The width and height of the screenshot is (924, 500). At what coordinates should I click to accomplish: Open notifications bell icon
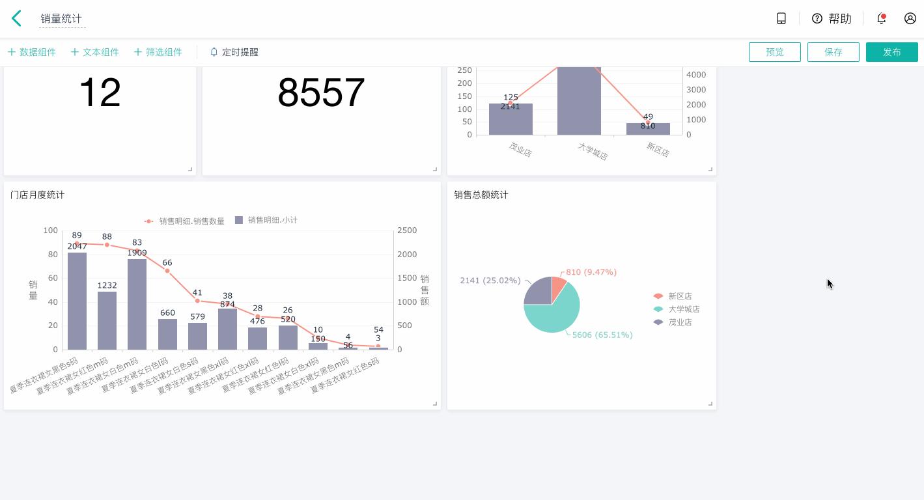pyautogui.click(x=882, y=18)
